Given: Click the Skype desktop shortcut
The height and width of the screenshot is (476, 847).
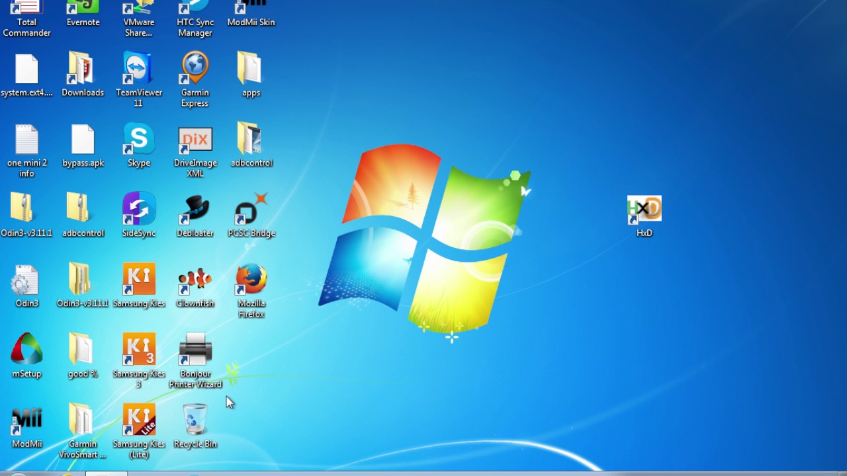Looking at the screenshot, I should 139,145.
